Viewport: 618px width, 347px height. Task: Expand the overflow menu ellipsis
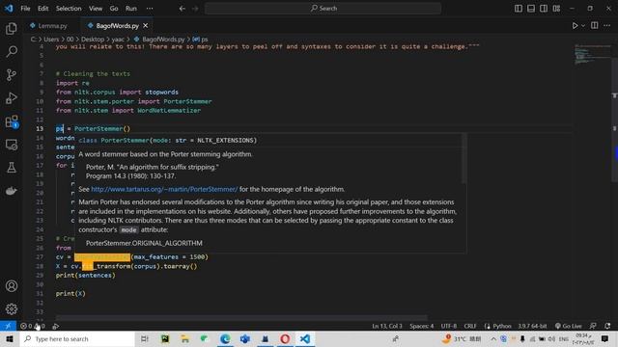(x=150, y=9)
